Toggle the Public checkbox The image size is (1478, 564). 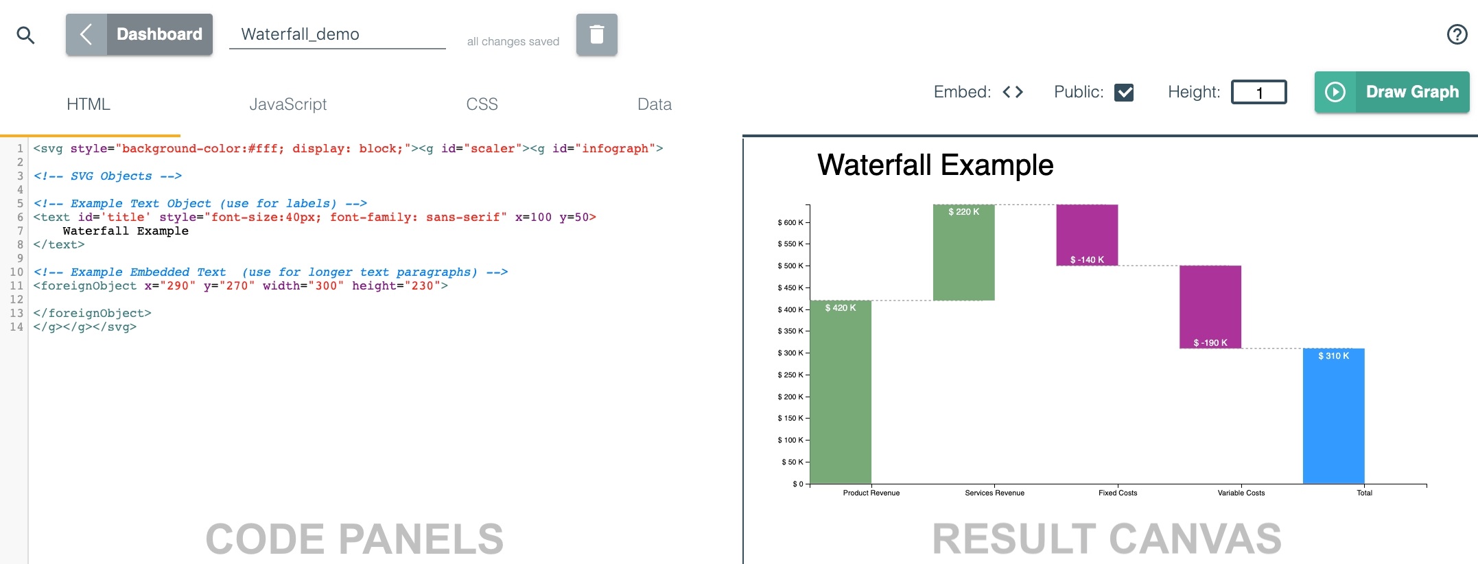(1123, 92)
